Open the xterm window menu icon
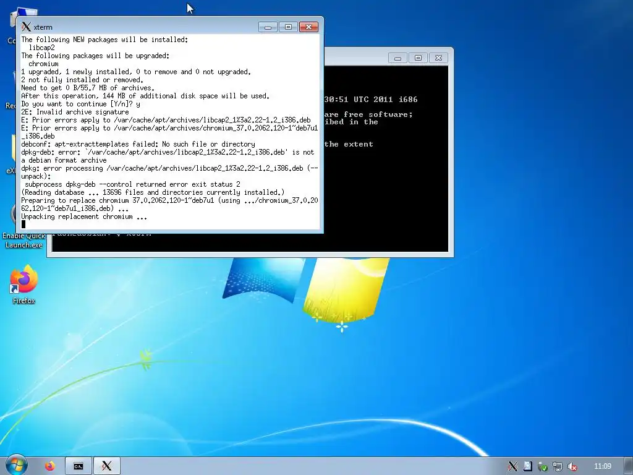This screenshot has width=633, height=475. coord(26,27)
